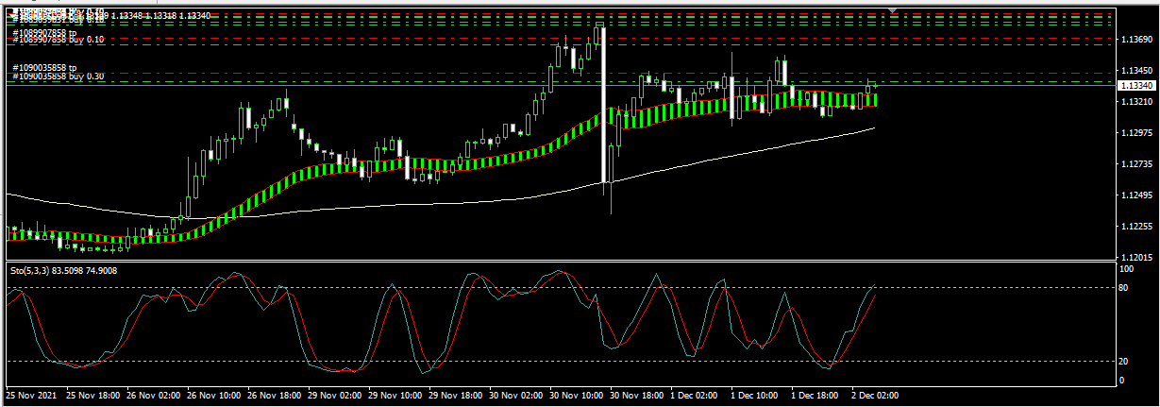Click the current price tag 1.13340

[1137, 85]
